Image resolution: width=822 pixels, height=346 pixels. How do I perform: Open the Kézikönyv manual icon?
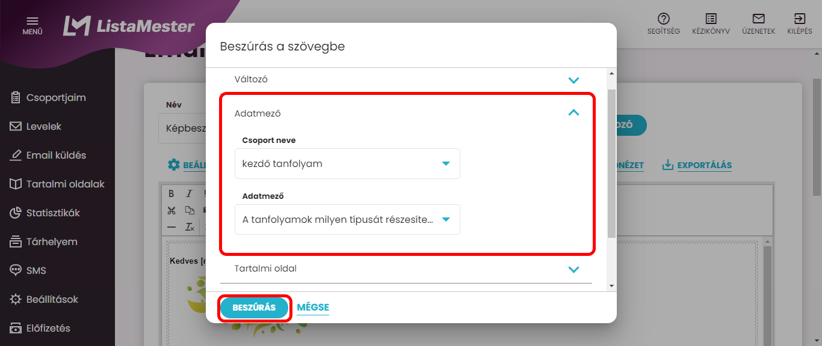(x=711, y=19)
